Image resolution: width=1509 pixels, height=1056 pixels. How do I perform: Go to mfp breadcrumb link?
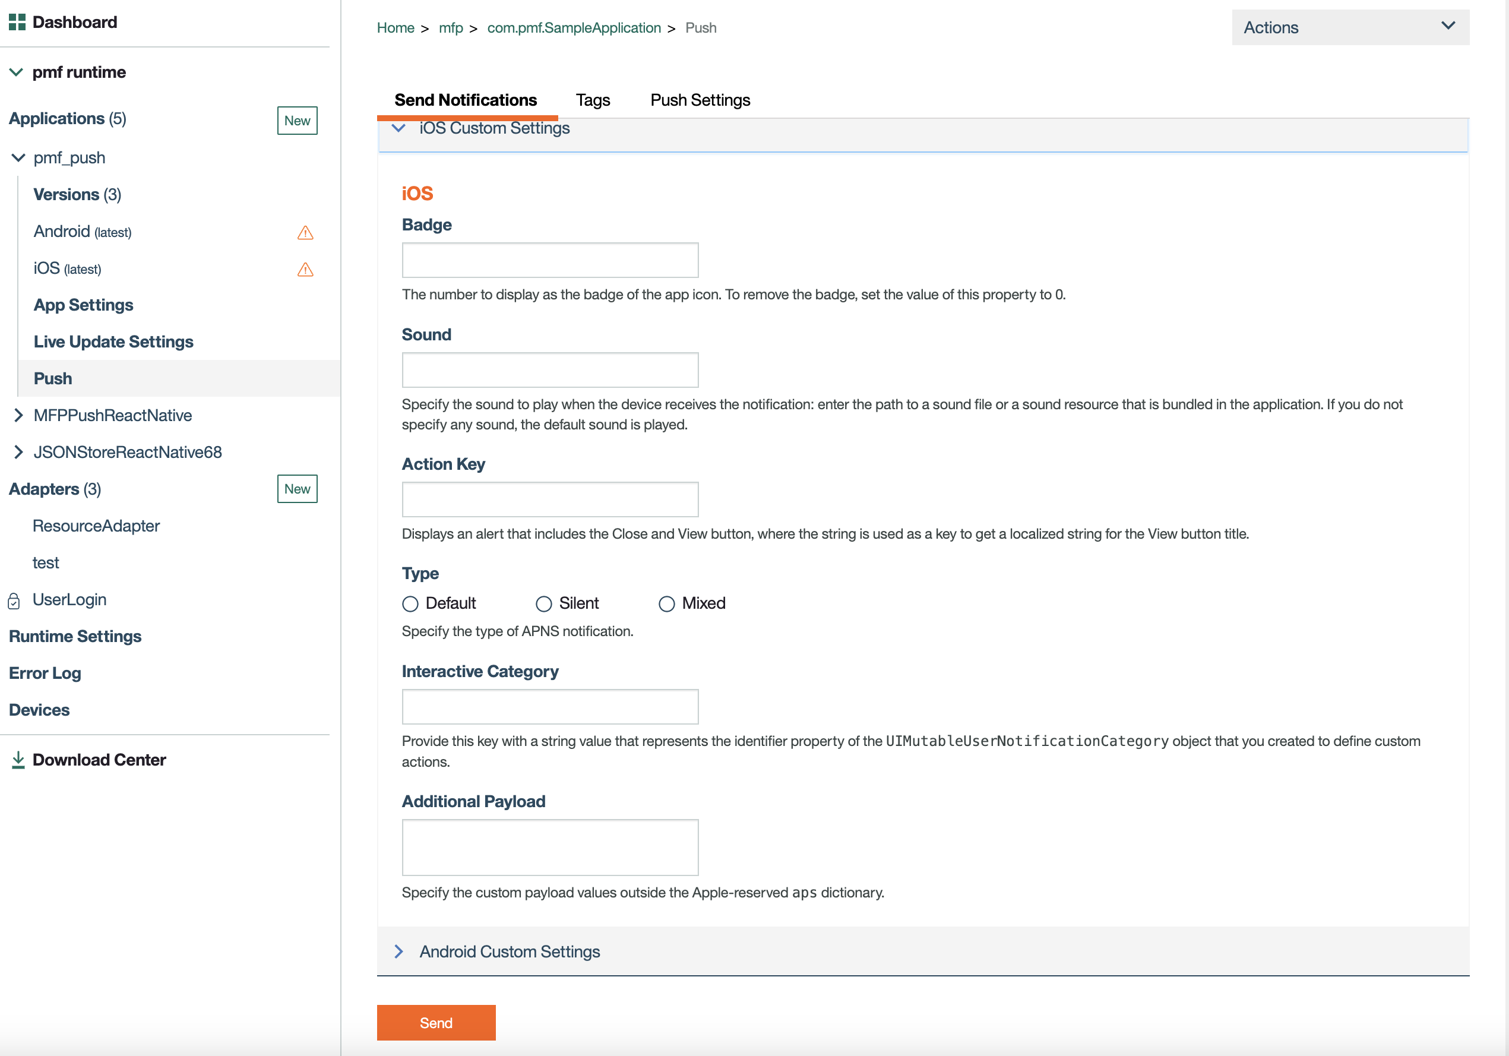click(450, 27)
